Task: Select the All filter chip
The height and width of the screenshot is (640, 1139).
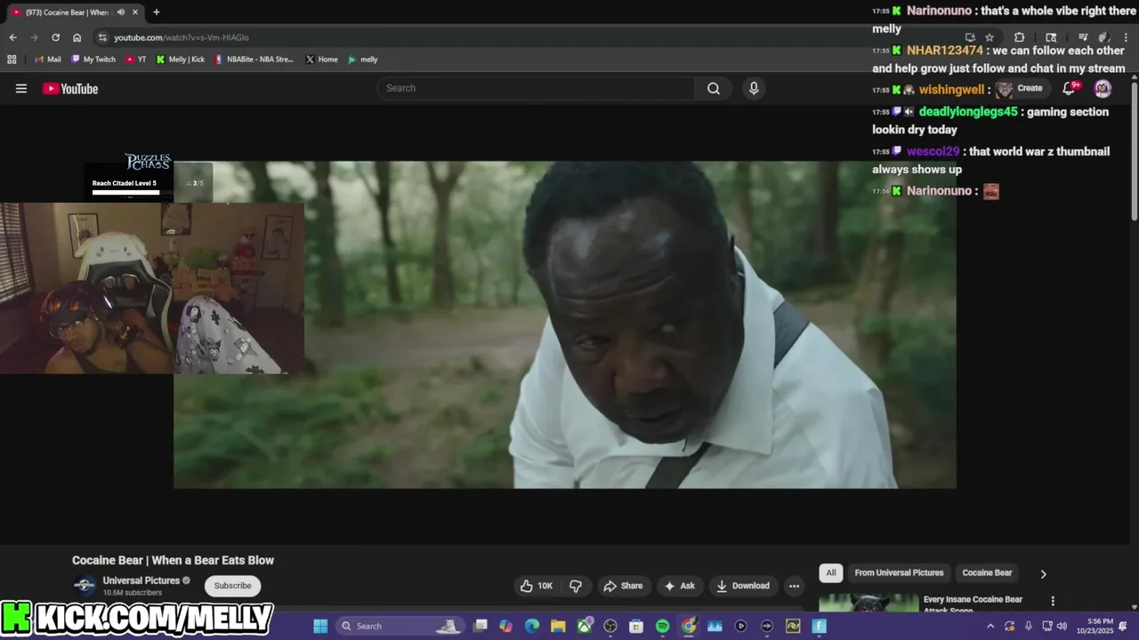Action: tap(831, 572)
